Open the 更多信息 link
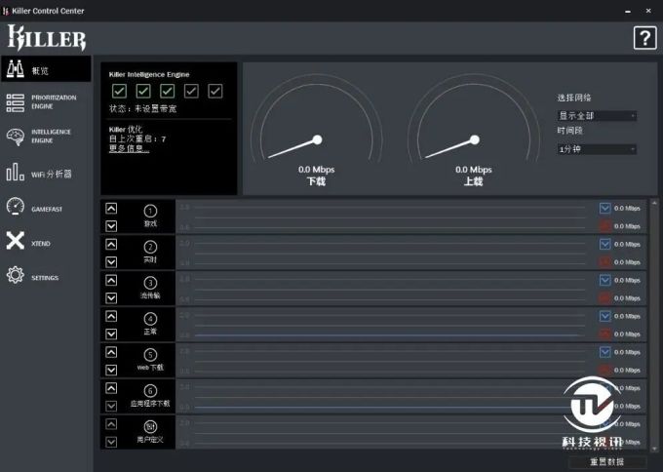663x472 pixels. tap(129, 148)
